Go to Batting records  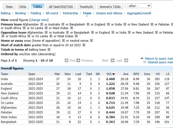[6, 13]
